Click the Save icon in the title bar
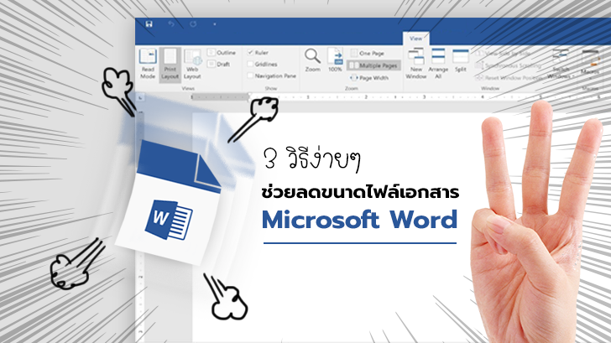This screenshot has width=611, height=343. click(149, 24)
